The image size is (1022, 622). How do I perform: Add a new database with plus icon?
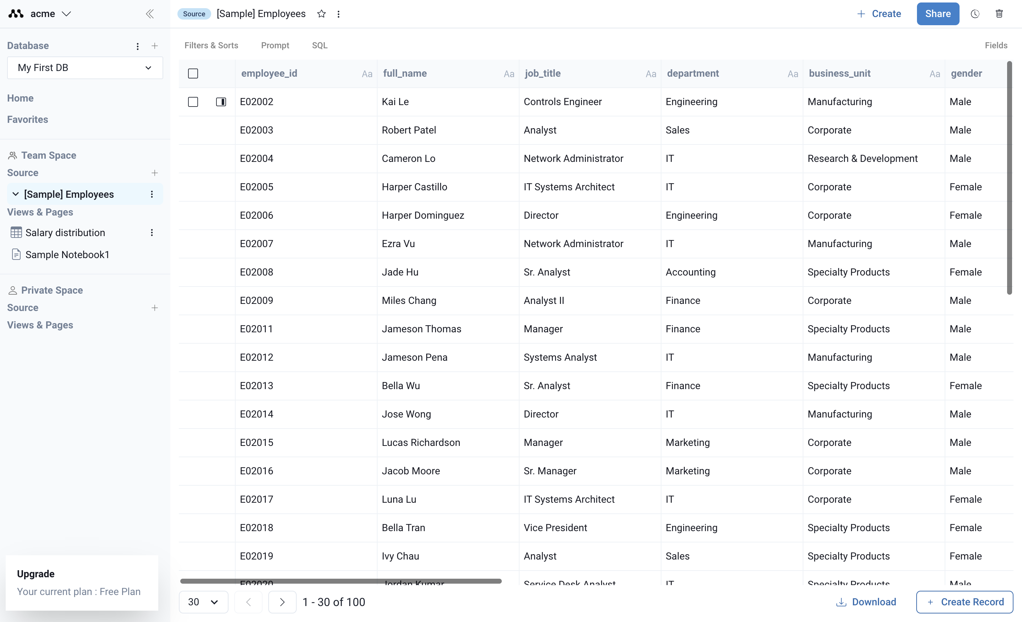point(155,46)
